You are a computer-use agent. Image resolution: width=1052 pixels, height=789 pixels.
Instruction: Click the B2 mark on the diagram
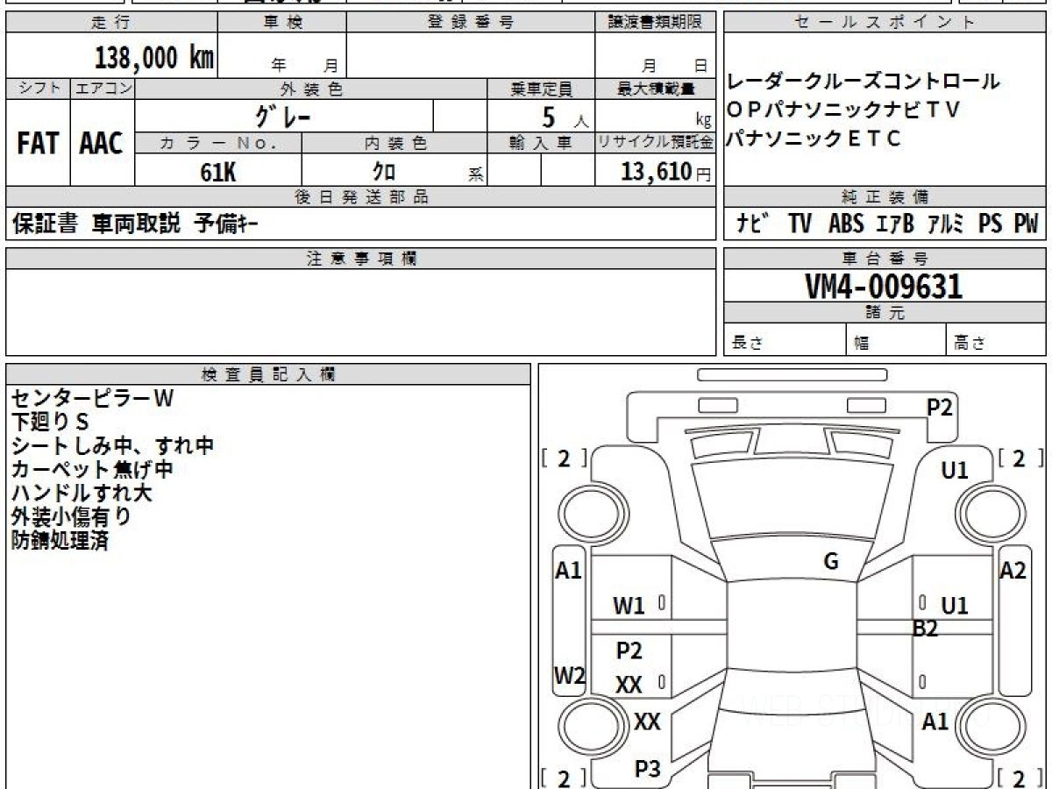pos(925,629)
